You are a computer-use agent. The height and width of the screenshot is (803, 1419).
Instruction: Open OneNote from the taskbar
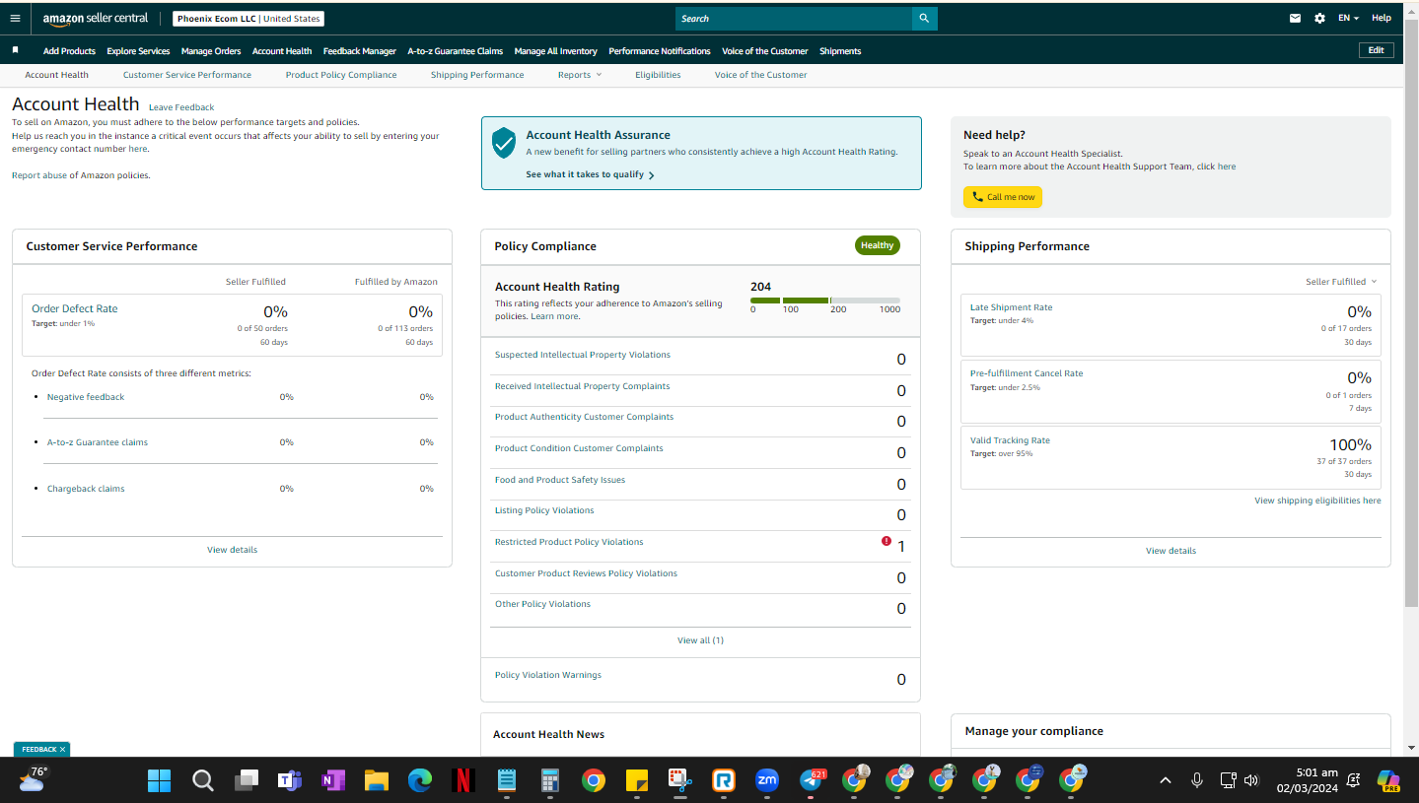pyautogui.click(x=332, y=781)
